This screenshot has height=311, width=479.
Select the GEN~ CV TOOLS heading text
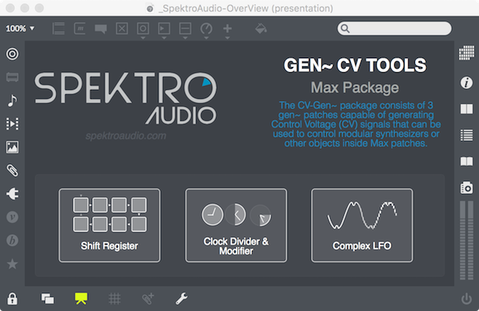[x=355, y=65]
